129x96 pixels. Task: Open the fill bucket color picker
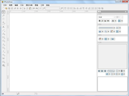(x=101, y=39)
